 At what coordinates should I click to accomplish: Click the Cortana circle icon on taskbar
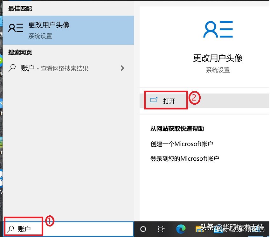[143, 229]
